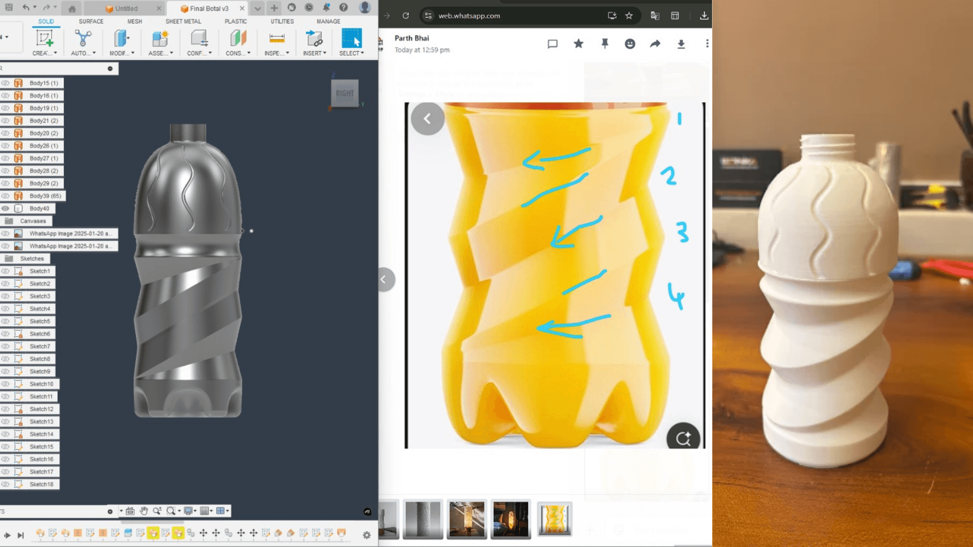Hide Body40 using eye icon
This screenshot has width=973, height=547.
tap(6, 209)
